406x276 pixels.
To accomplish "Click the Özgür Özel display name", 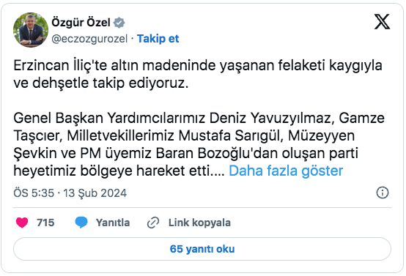I will point(81,23).
